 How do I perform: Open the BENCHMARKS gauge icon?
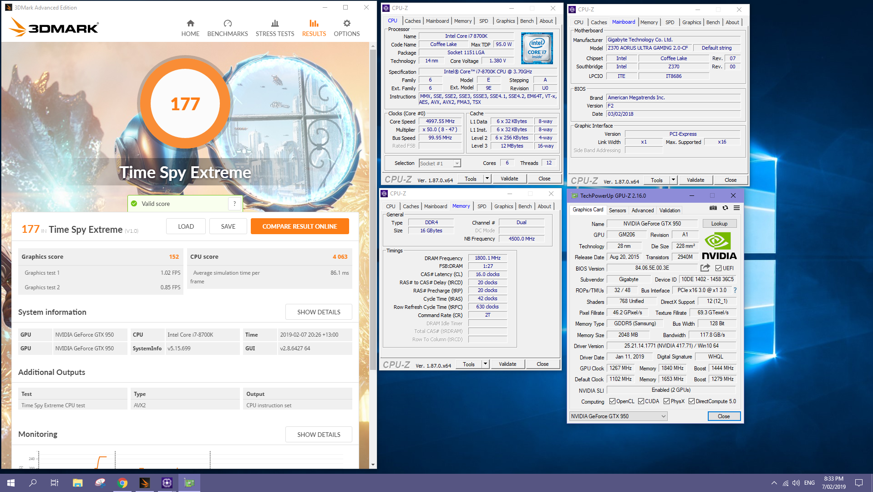[x=228, y=23]
